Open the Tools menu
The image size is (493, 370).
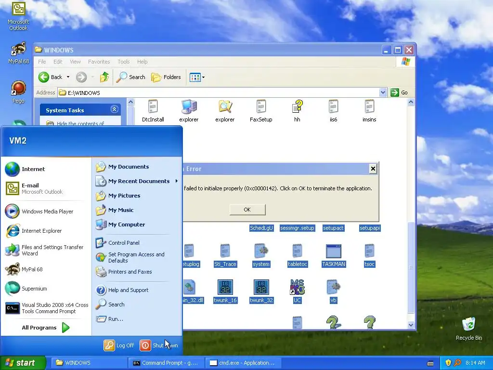pos(124,62)
